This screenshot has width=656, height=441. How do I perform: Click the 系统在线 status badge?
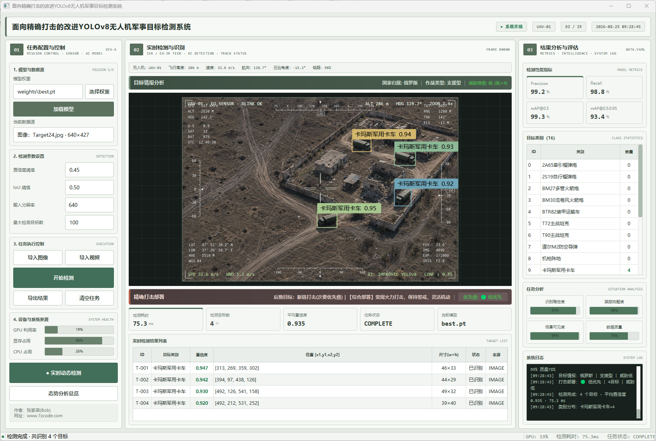pyautogui.click(x=511, y=27)
